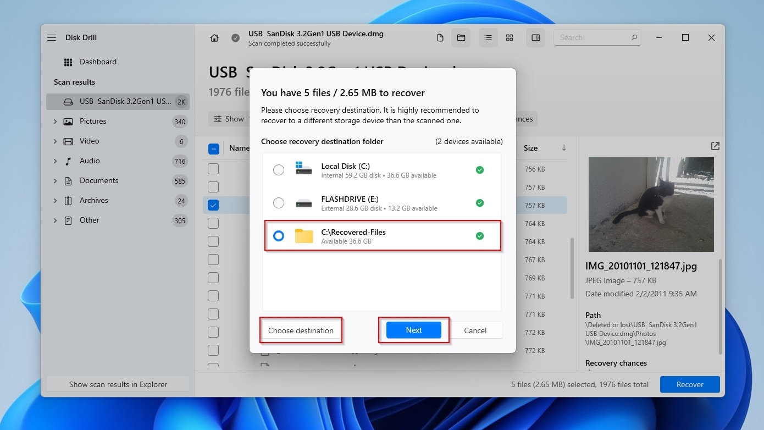Viewport: 764px width, 430px height.
Task: Click the file list vertical scrollbar
Action: tap(572, 268)
